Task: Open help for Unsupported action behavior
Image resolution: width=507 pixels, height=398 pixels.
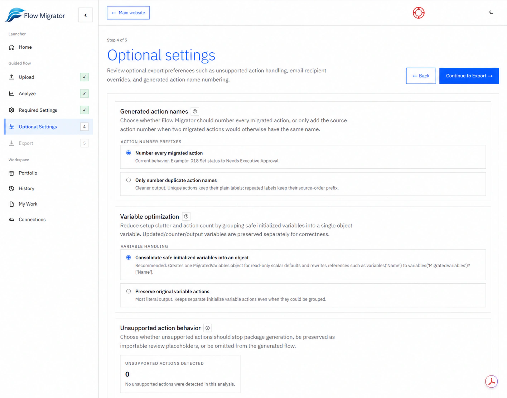Action: [x=208, y=328]
